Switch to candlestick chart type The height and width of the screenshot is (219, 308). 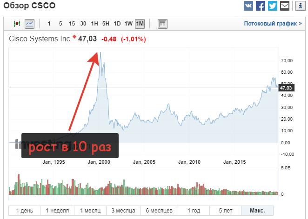pos(18,23)
